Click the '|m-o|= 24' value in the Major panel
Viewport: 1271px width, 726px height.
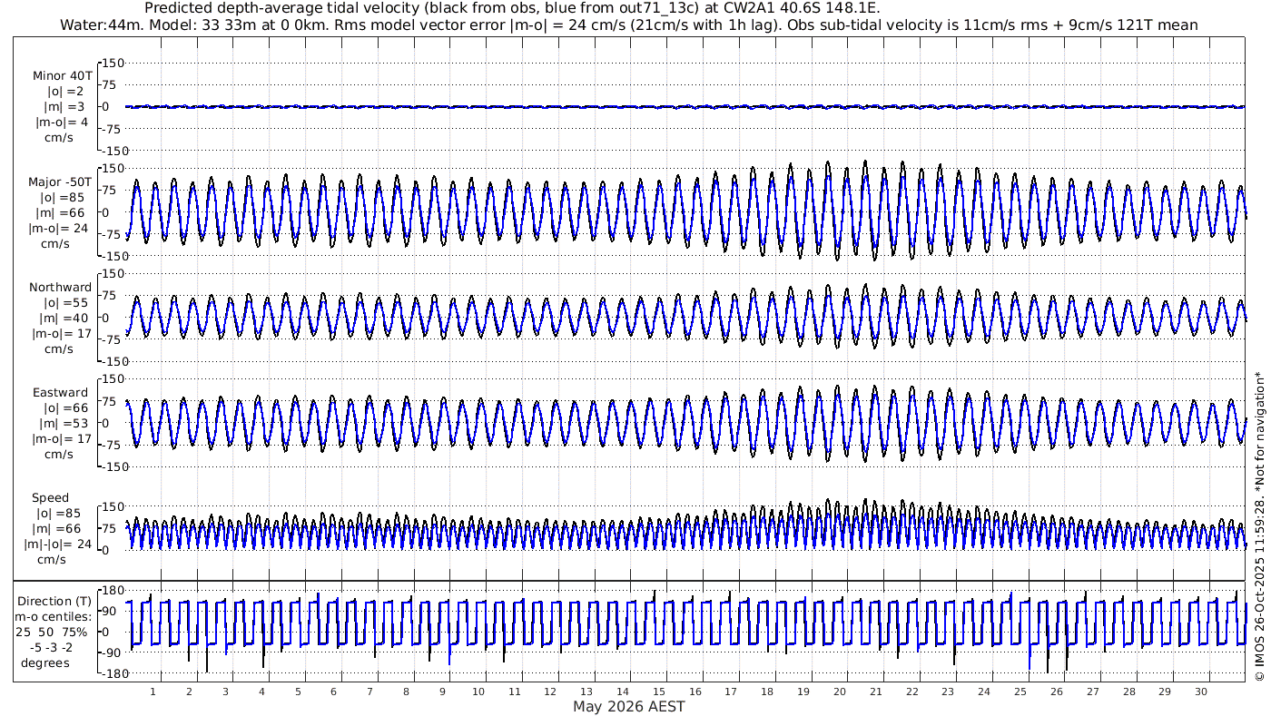click(60, 229)
